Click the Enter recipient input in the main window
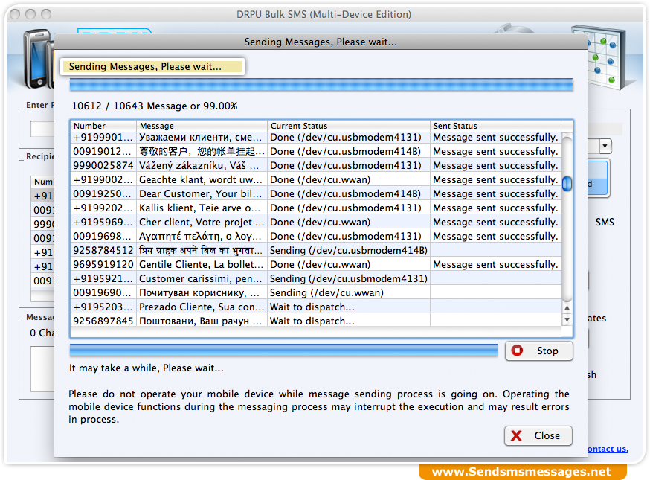 [x=42, y=129]
